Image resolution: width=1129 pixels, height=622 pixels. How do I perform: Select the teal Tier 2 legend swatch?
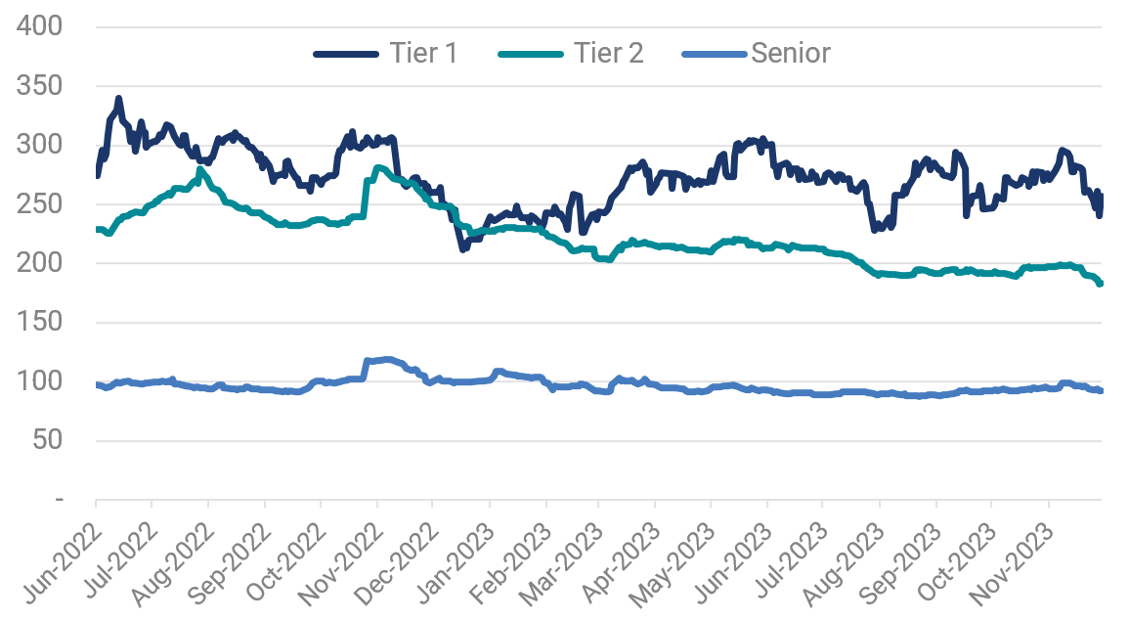click(532, 54)
